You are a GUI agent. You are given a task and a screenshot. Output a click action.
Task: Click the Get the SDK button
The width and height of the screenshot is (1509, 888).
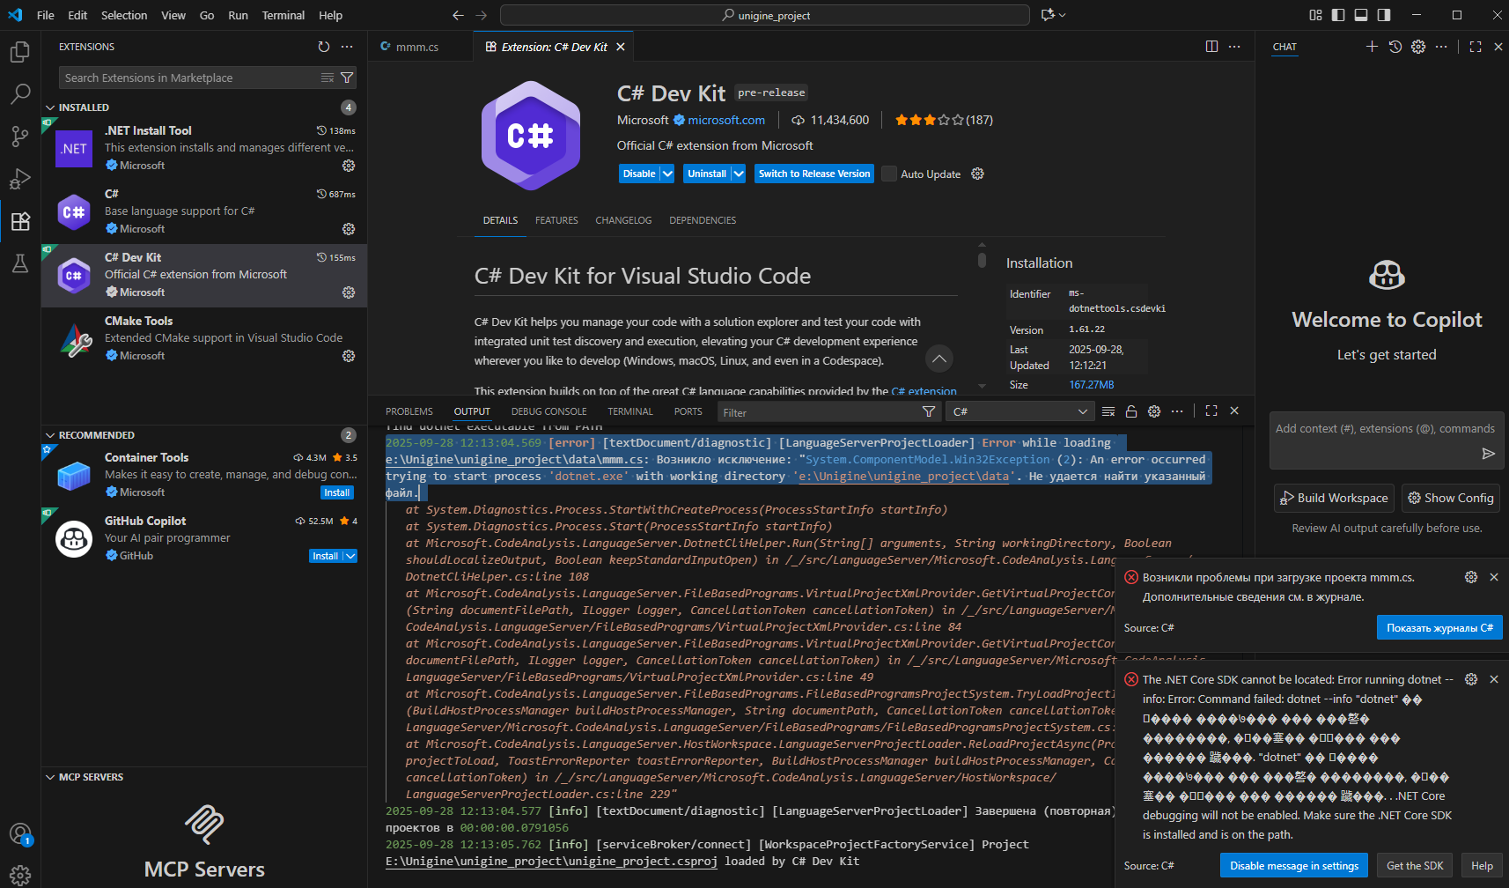(x=1415, y=866)
